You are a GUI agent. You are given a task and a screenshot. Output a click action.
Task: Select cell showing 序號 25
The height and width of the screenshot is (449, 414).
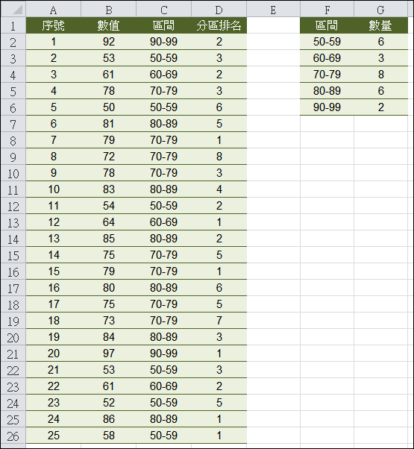tap(53, 436)
